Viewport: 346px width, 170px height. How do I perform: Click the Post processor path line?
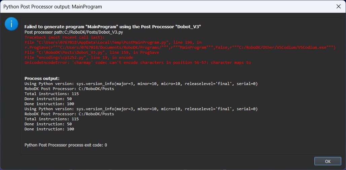click(74, 32)
